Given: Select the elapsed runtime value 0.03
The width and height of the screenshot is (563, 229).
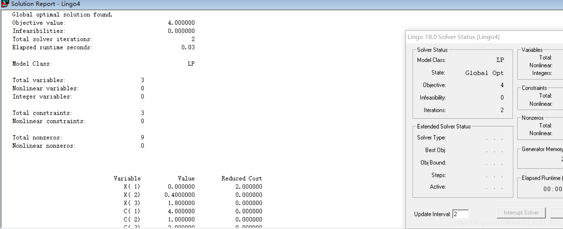Looking at the screenshot, I should coord(188,47).
